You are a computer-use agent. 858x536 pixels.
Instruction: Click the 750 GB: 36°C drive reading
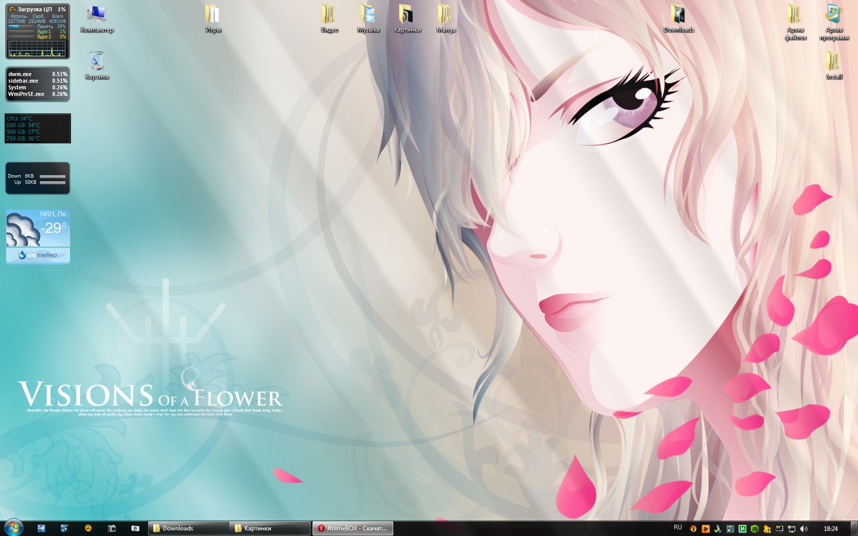[23, 138]
